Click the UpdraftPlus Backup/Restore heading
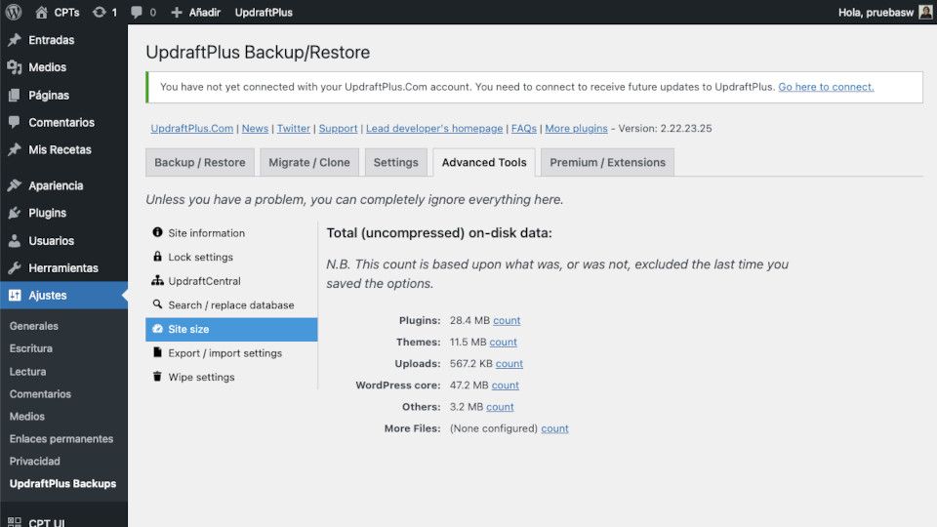937x527 pixels. [258, 52]
